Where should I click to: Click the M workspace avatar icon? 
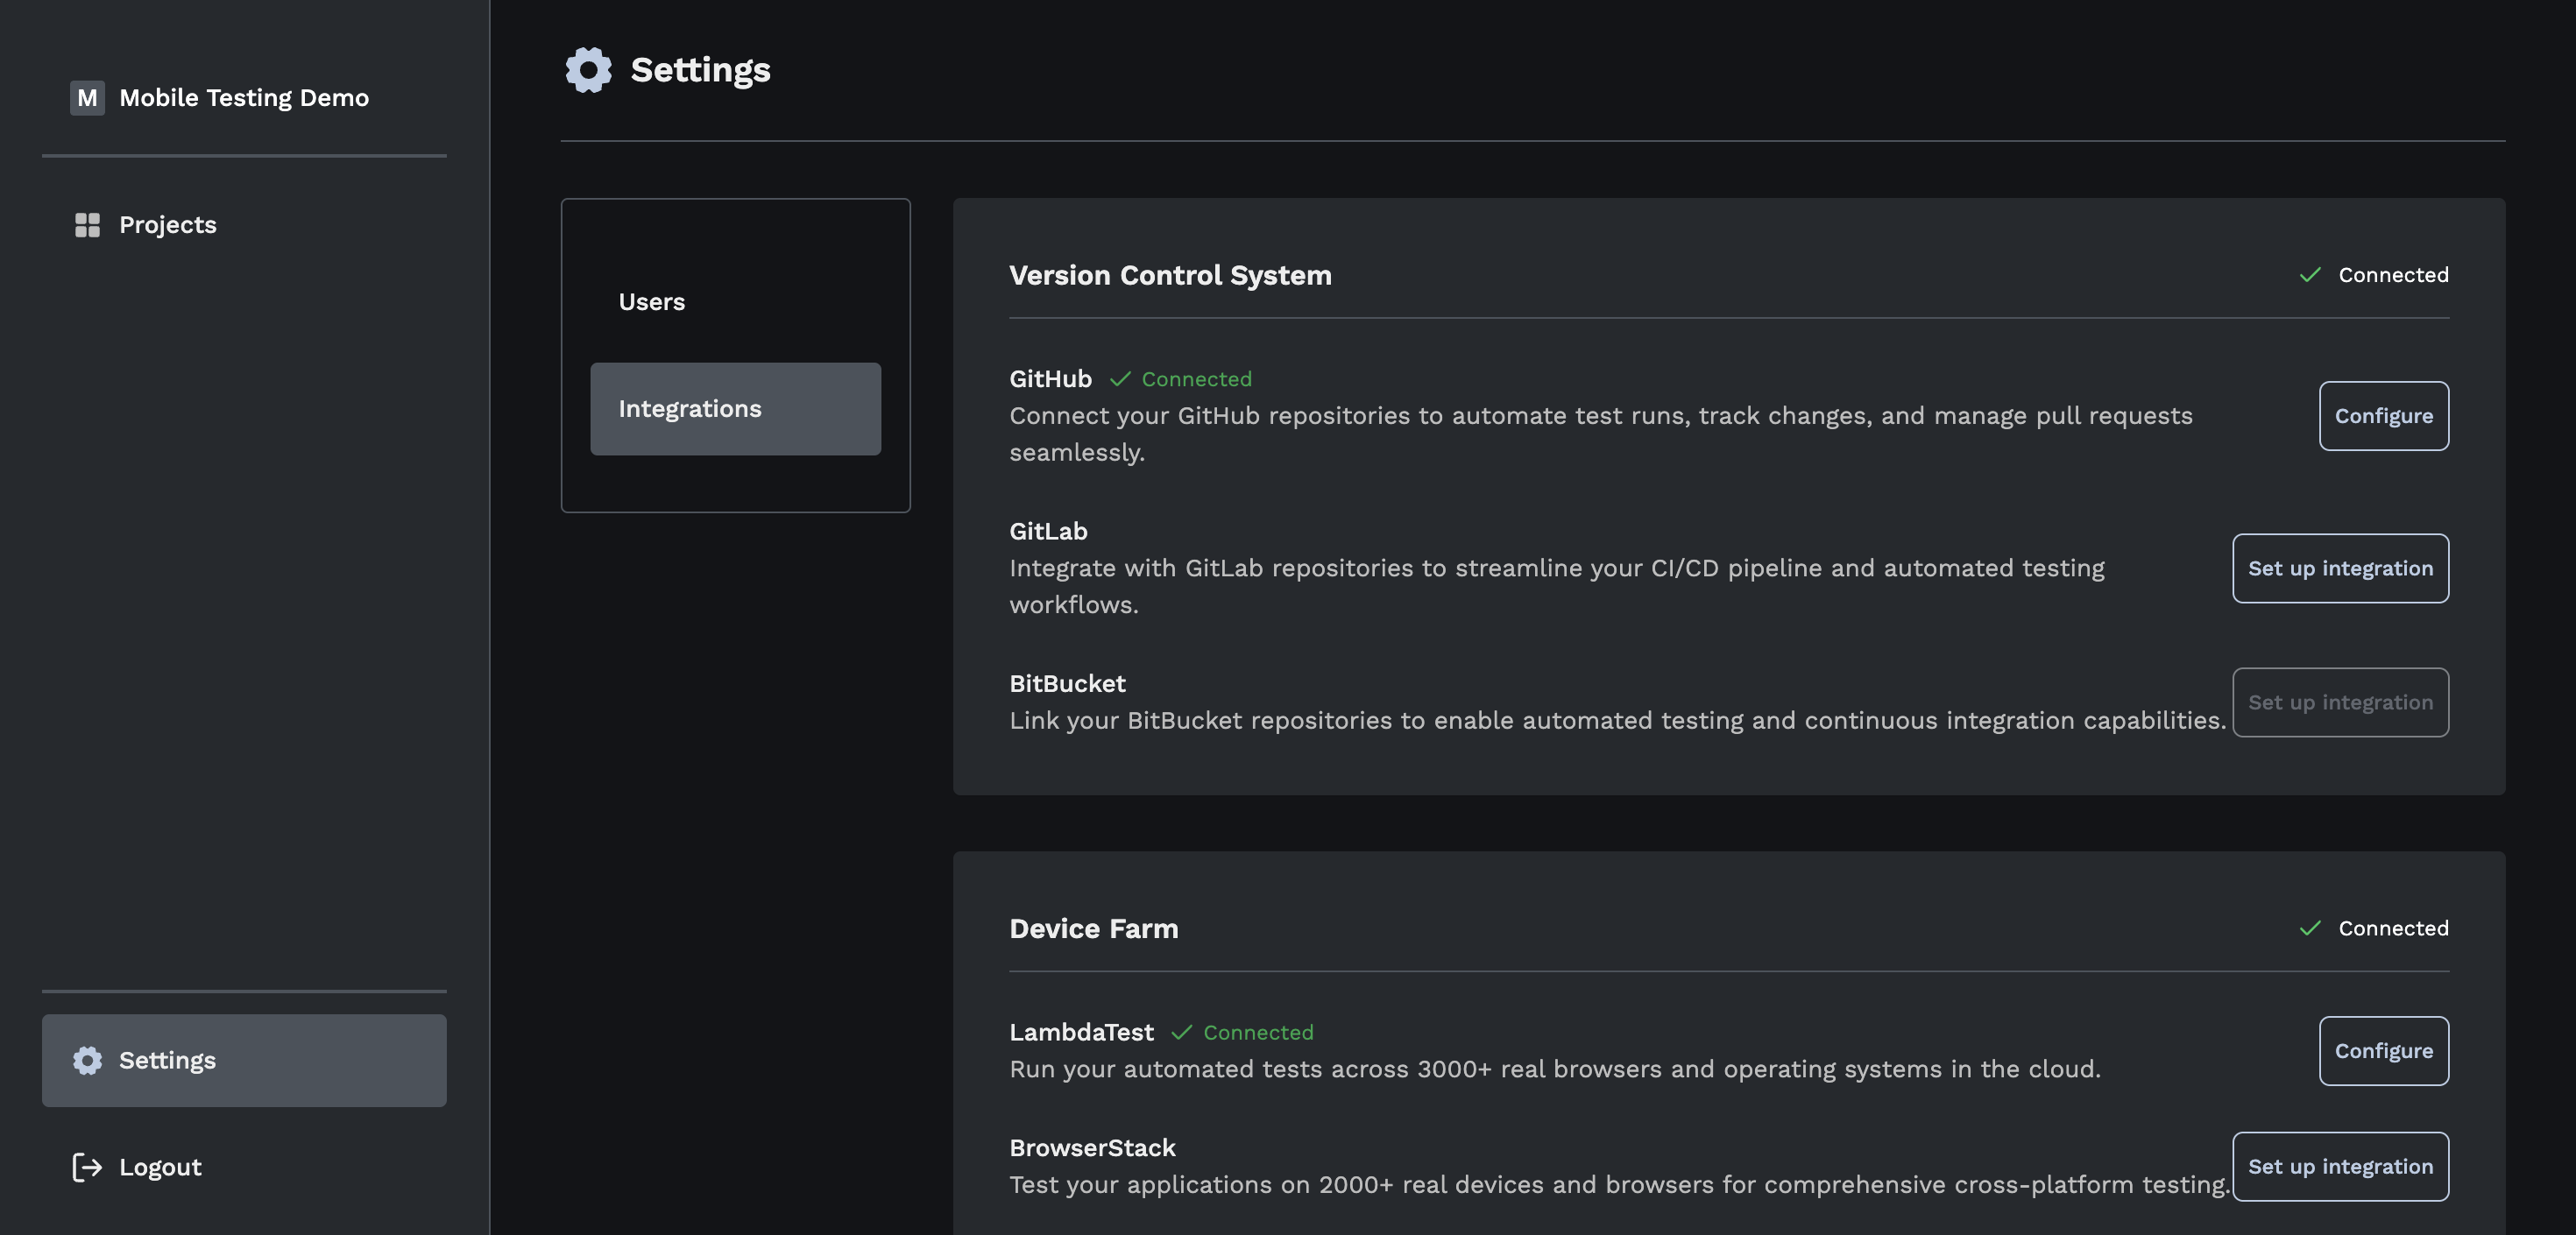pyautogui.click(x=87, y=98)
